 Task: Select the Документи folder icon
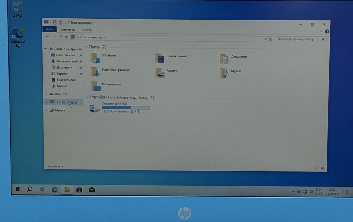(225, 59)
